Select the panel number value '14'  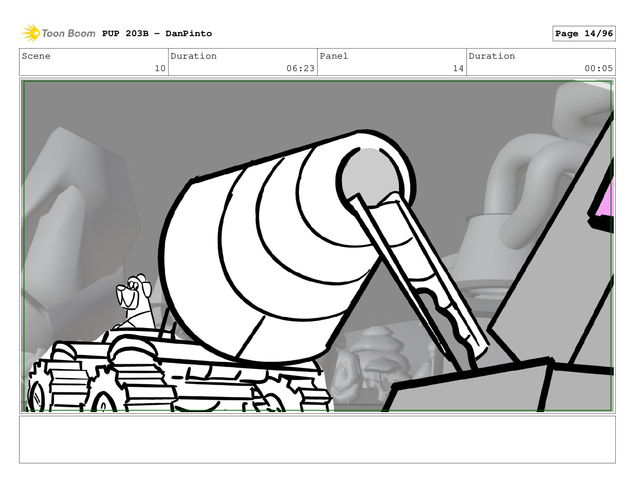(458, 68)
